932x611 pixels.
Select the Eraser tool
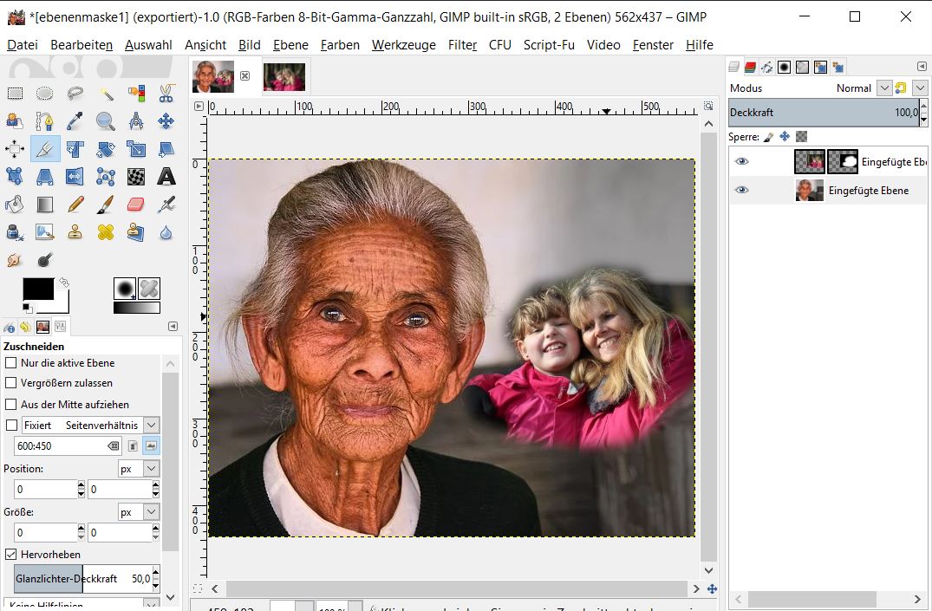[136, 205]
